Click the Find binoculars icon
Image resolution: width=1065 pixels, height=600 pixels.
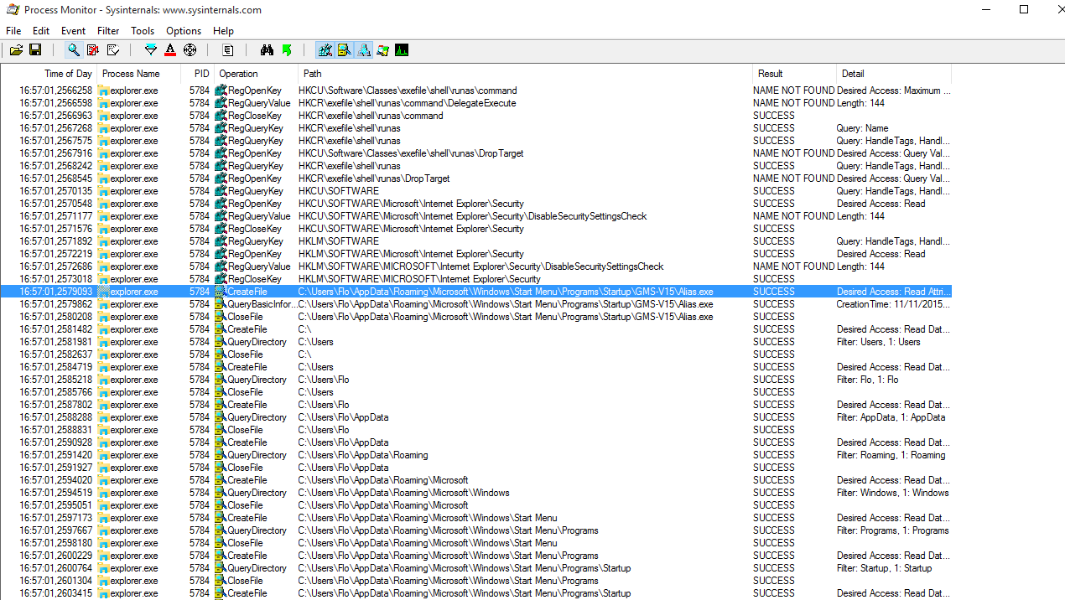click(267, 50)
